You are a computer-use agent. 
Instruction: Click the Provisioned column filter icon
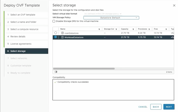pyautogui.click(x=149, y=29)
